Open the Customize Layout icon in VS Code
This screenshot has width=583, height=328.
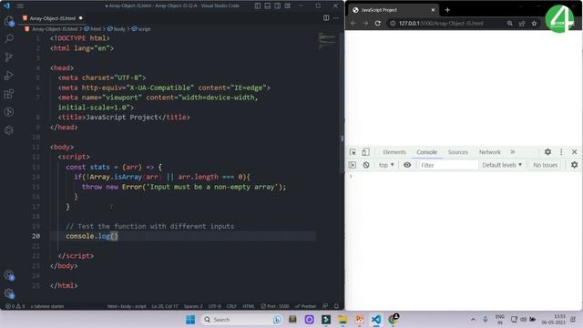288,5
